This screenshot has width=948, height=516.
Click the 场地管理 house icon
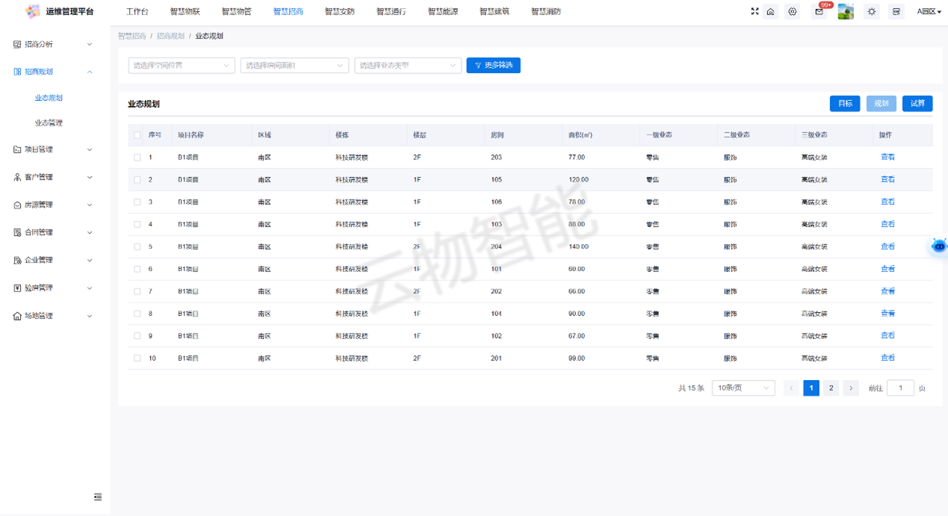[17, 316]
